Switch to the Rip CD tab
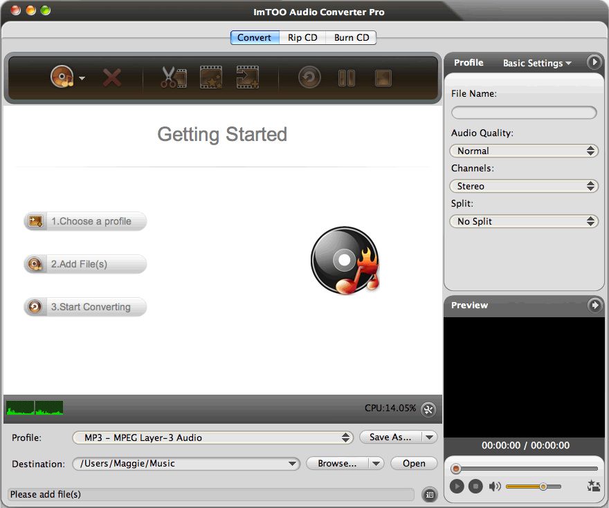609x508 pixels. tap(302, 37)
